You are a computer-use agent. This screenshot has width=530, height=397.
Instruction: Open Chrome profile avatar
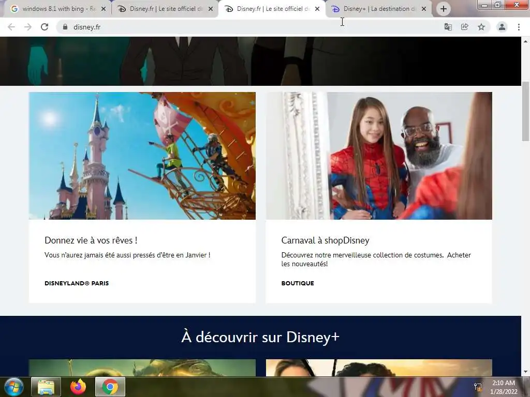pyautogui.click(x=502, y=27)
